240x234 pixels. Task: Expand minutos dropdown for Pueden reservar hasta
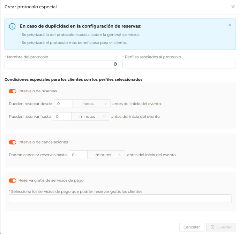tap(90, 117)
